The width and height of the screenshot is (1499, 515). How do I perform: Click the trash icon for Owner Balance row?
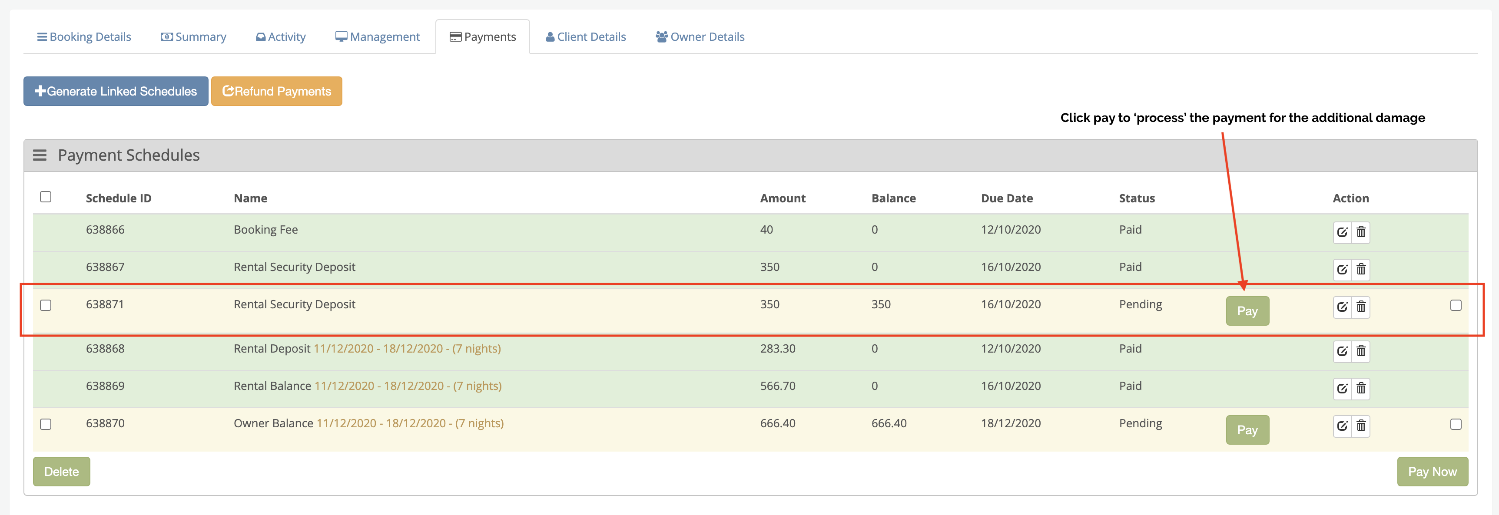pyautogui.click(x=1360, y=426)
